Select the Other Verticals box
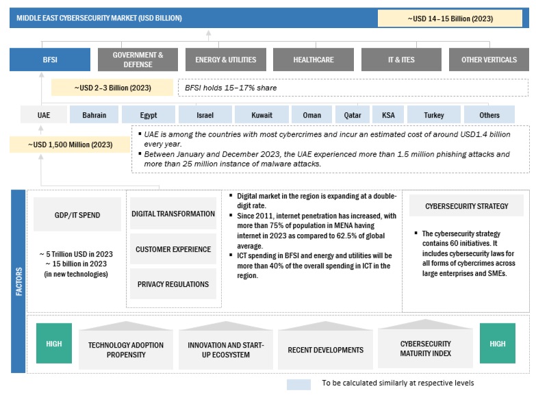Screen dimensions: 536x395 tap(488, 60)
